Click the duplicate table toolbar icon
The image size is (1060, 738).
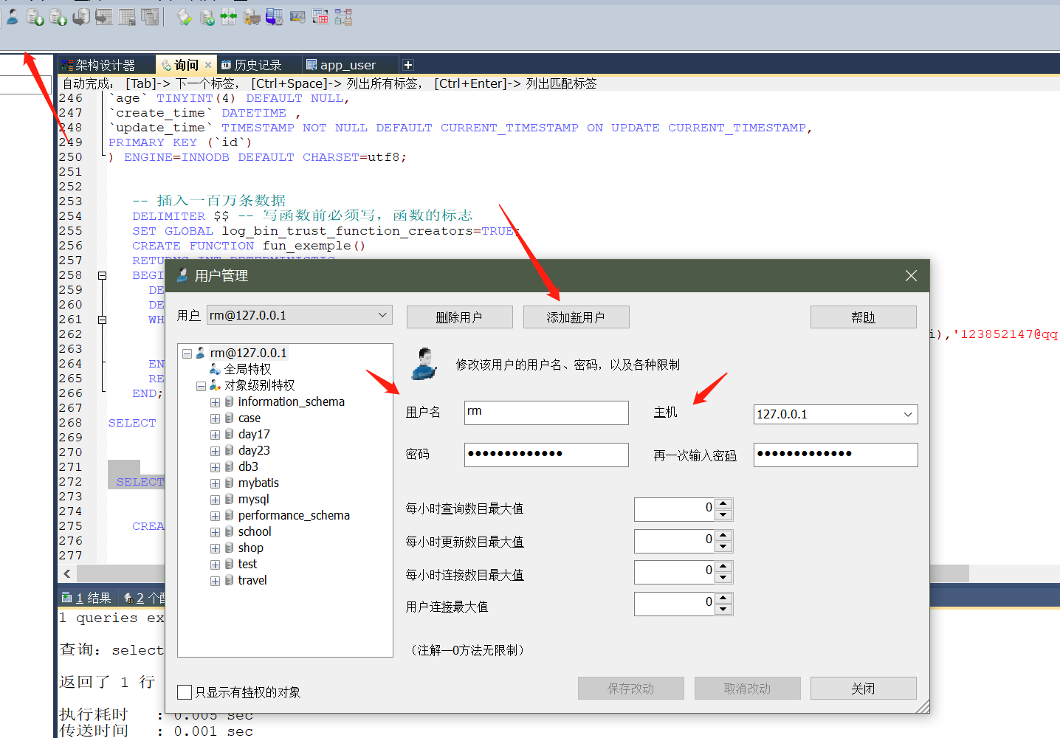click(x=150, y=16)
